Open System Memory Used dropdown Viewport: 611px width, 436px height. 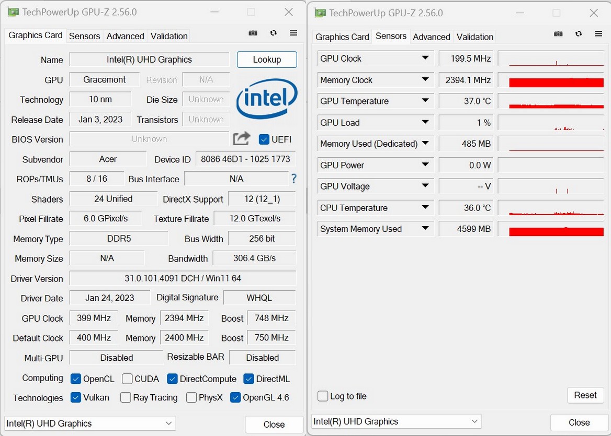pos(425,229)
